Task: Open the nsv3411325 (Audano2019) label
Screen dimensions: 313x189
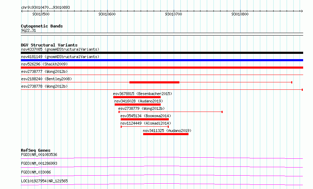Action: pyautogui.click(x=167, y=131)
